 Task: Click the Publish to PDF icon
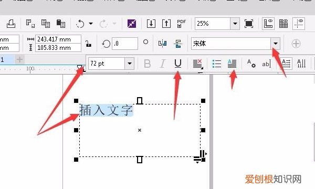pos(182,24)
